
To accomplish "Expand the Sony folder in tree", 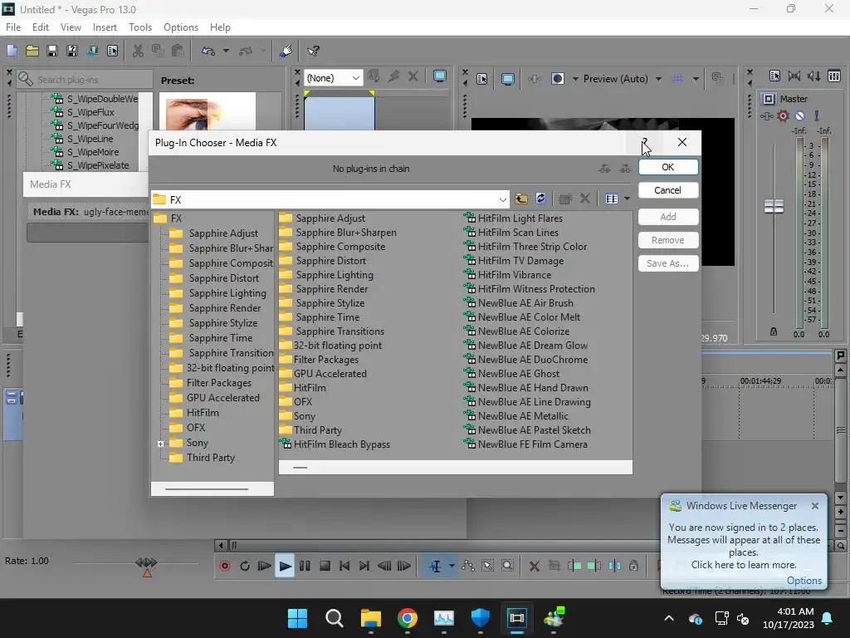I will tap(160, 444).
